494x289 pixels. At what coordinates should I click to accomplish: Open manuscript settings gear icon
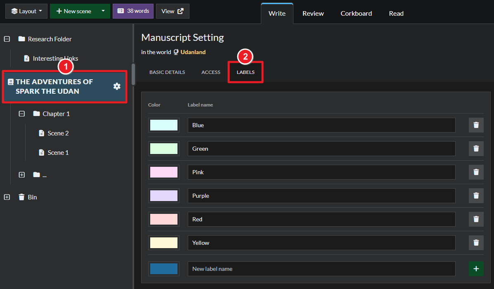[x=117, y=86]
